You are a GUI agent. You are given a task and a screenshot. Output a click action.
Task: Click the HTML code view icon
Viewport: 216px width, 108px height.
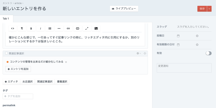tap(13, 28)
